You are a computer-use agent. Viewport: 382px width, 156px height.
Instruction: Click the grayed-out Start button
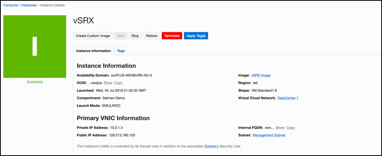point(121,36)
